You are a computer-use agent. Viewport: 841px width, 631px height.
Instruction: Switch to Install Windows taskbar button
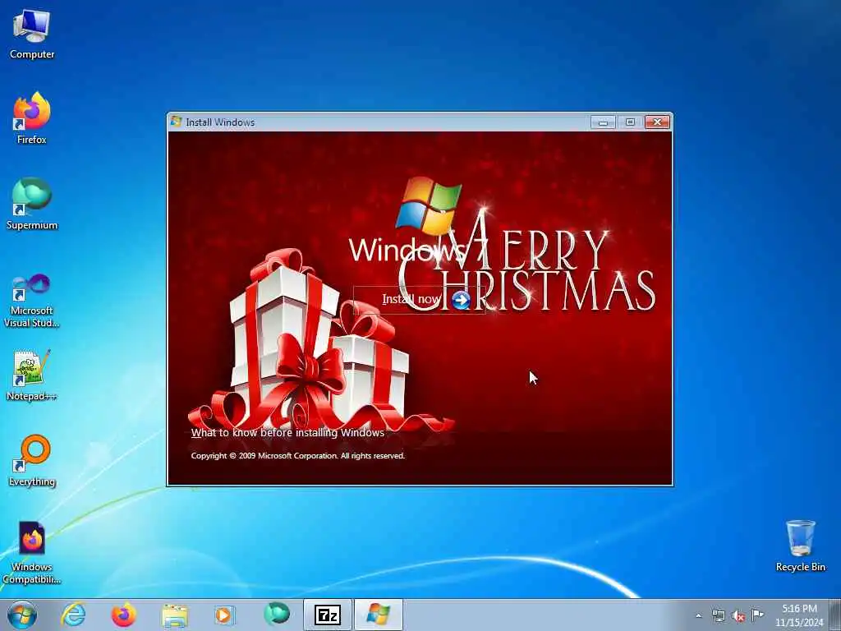click(x=378, y=615)
